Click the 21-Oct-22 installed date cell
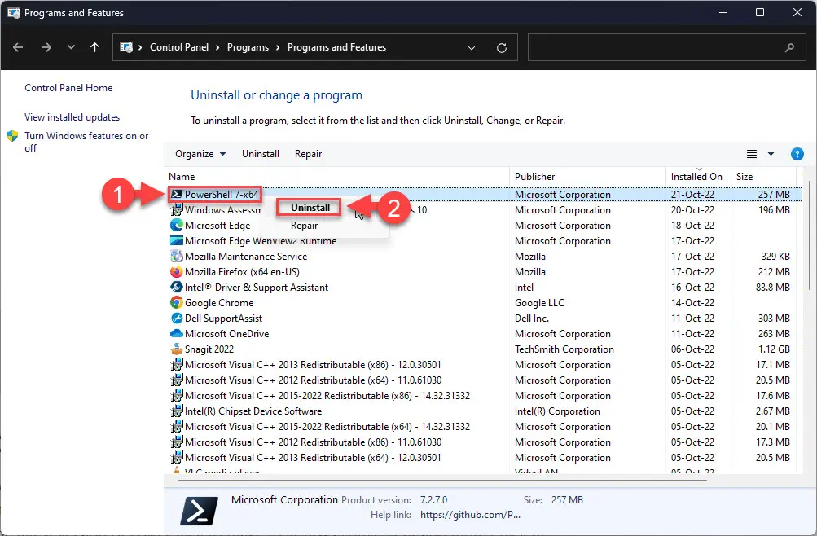Viewport: 817px width, 536px height. click(692, 195)
